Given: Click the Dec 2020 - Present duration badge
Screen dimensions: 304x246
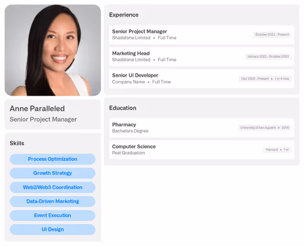Looking at the screenshot, I should [265, 79].
